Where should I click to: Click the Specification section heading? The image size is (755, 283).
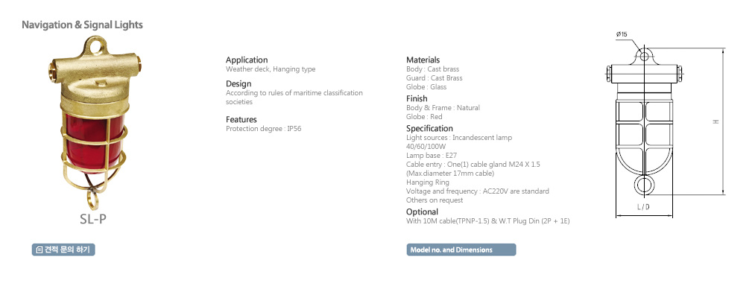429,129
